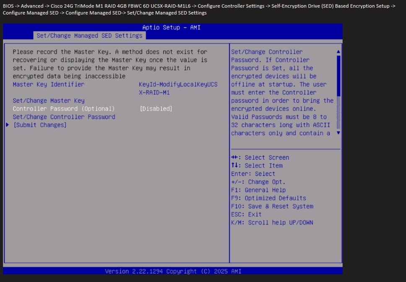Open Set/Change Controller Password entry
Screen dimensions: 406x282
pos(64,117)
